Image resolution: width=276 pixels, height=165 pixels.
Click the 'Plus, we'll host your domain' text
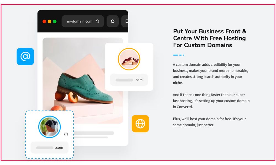point(209,122)
